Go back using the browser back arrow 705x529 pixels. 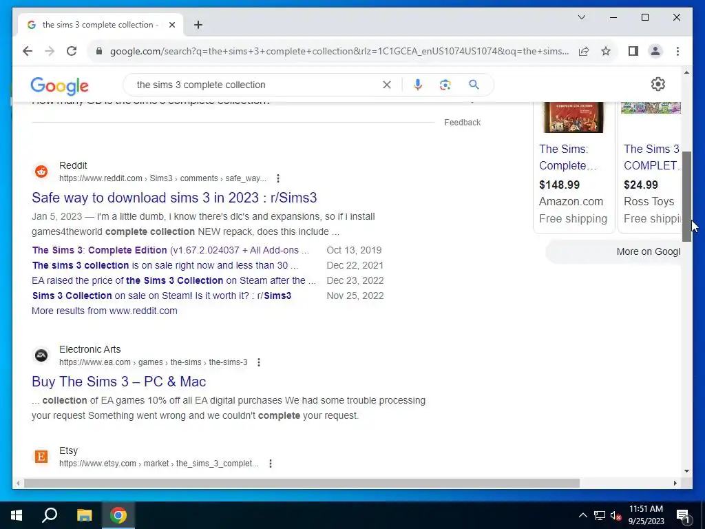[x=28, y=51]
